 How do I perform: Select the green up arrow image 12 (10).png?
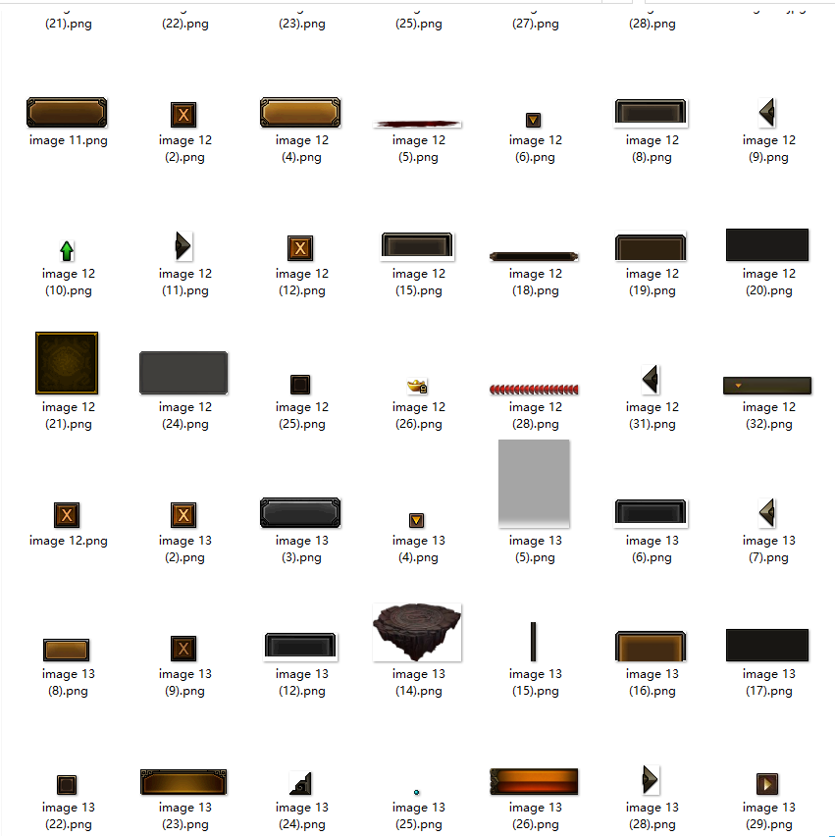coord(67,250)
